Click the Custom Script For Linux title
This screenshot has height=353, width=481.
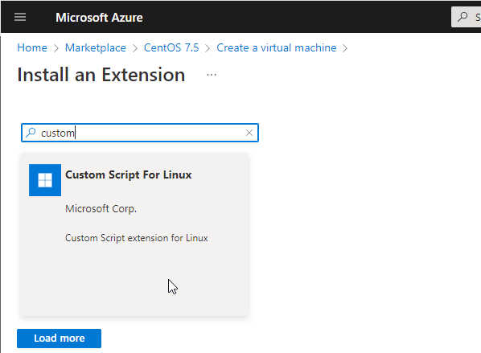129,174
